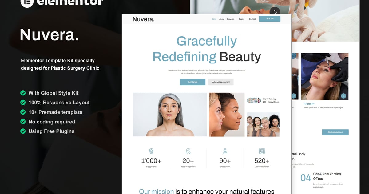Click the Online Appointment calendar icon

tap(262, 151)
